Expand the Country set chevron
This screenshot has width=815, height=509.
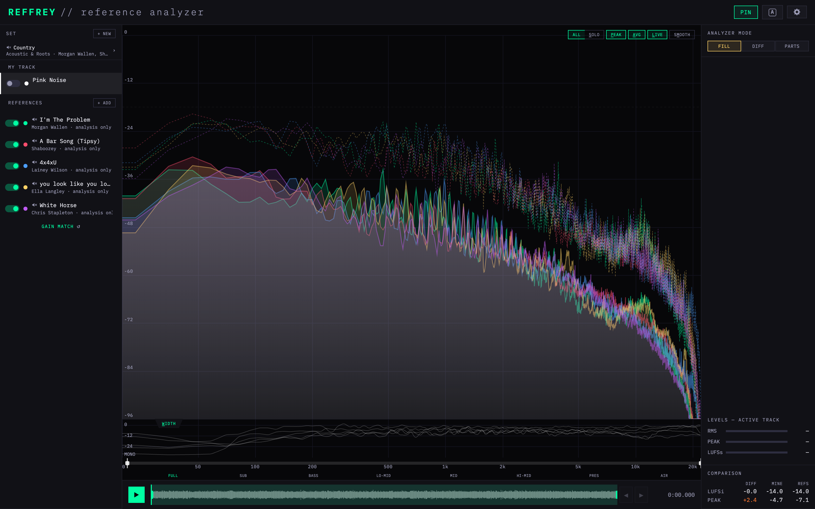(x=114, y=50)
